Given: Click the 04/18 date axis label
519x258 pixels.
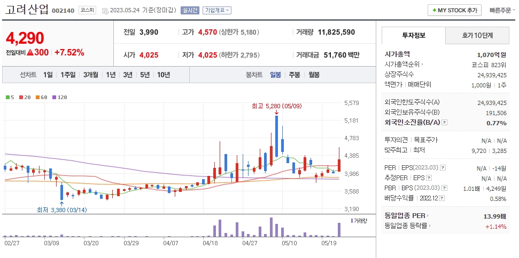Looking at the screenshot, I should tap(210, 243).
